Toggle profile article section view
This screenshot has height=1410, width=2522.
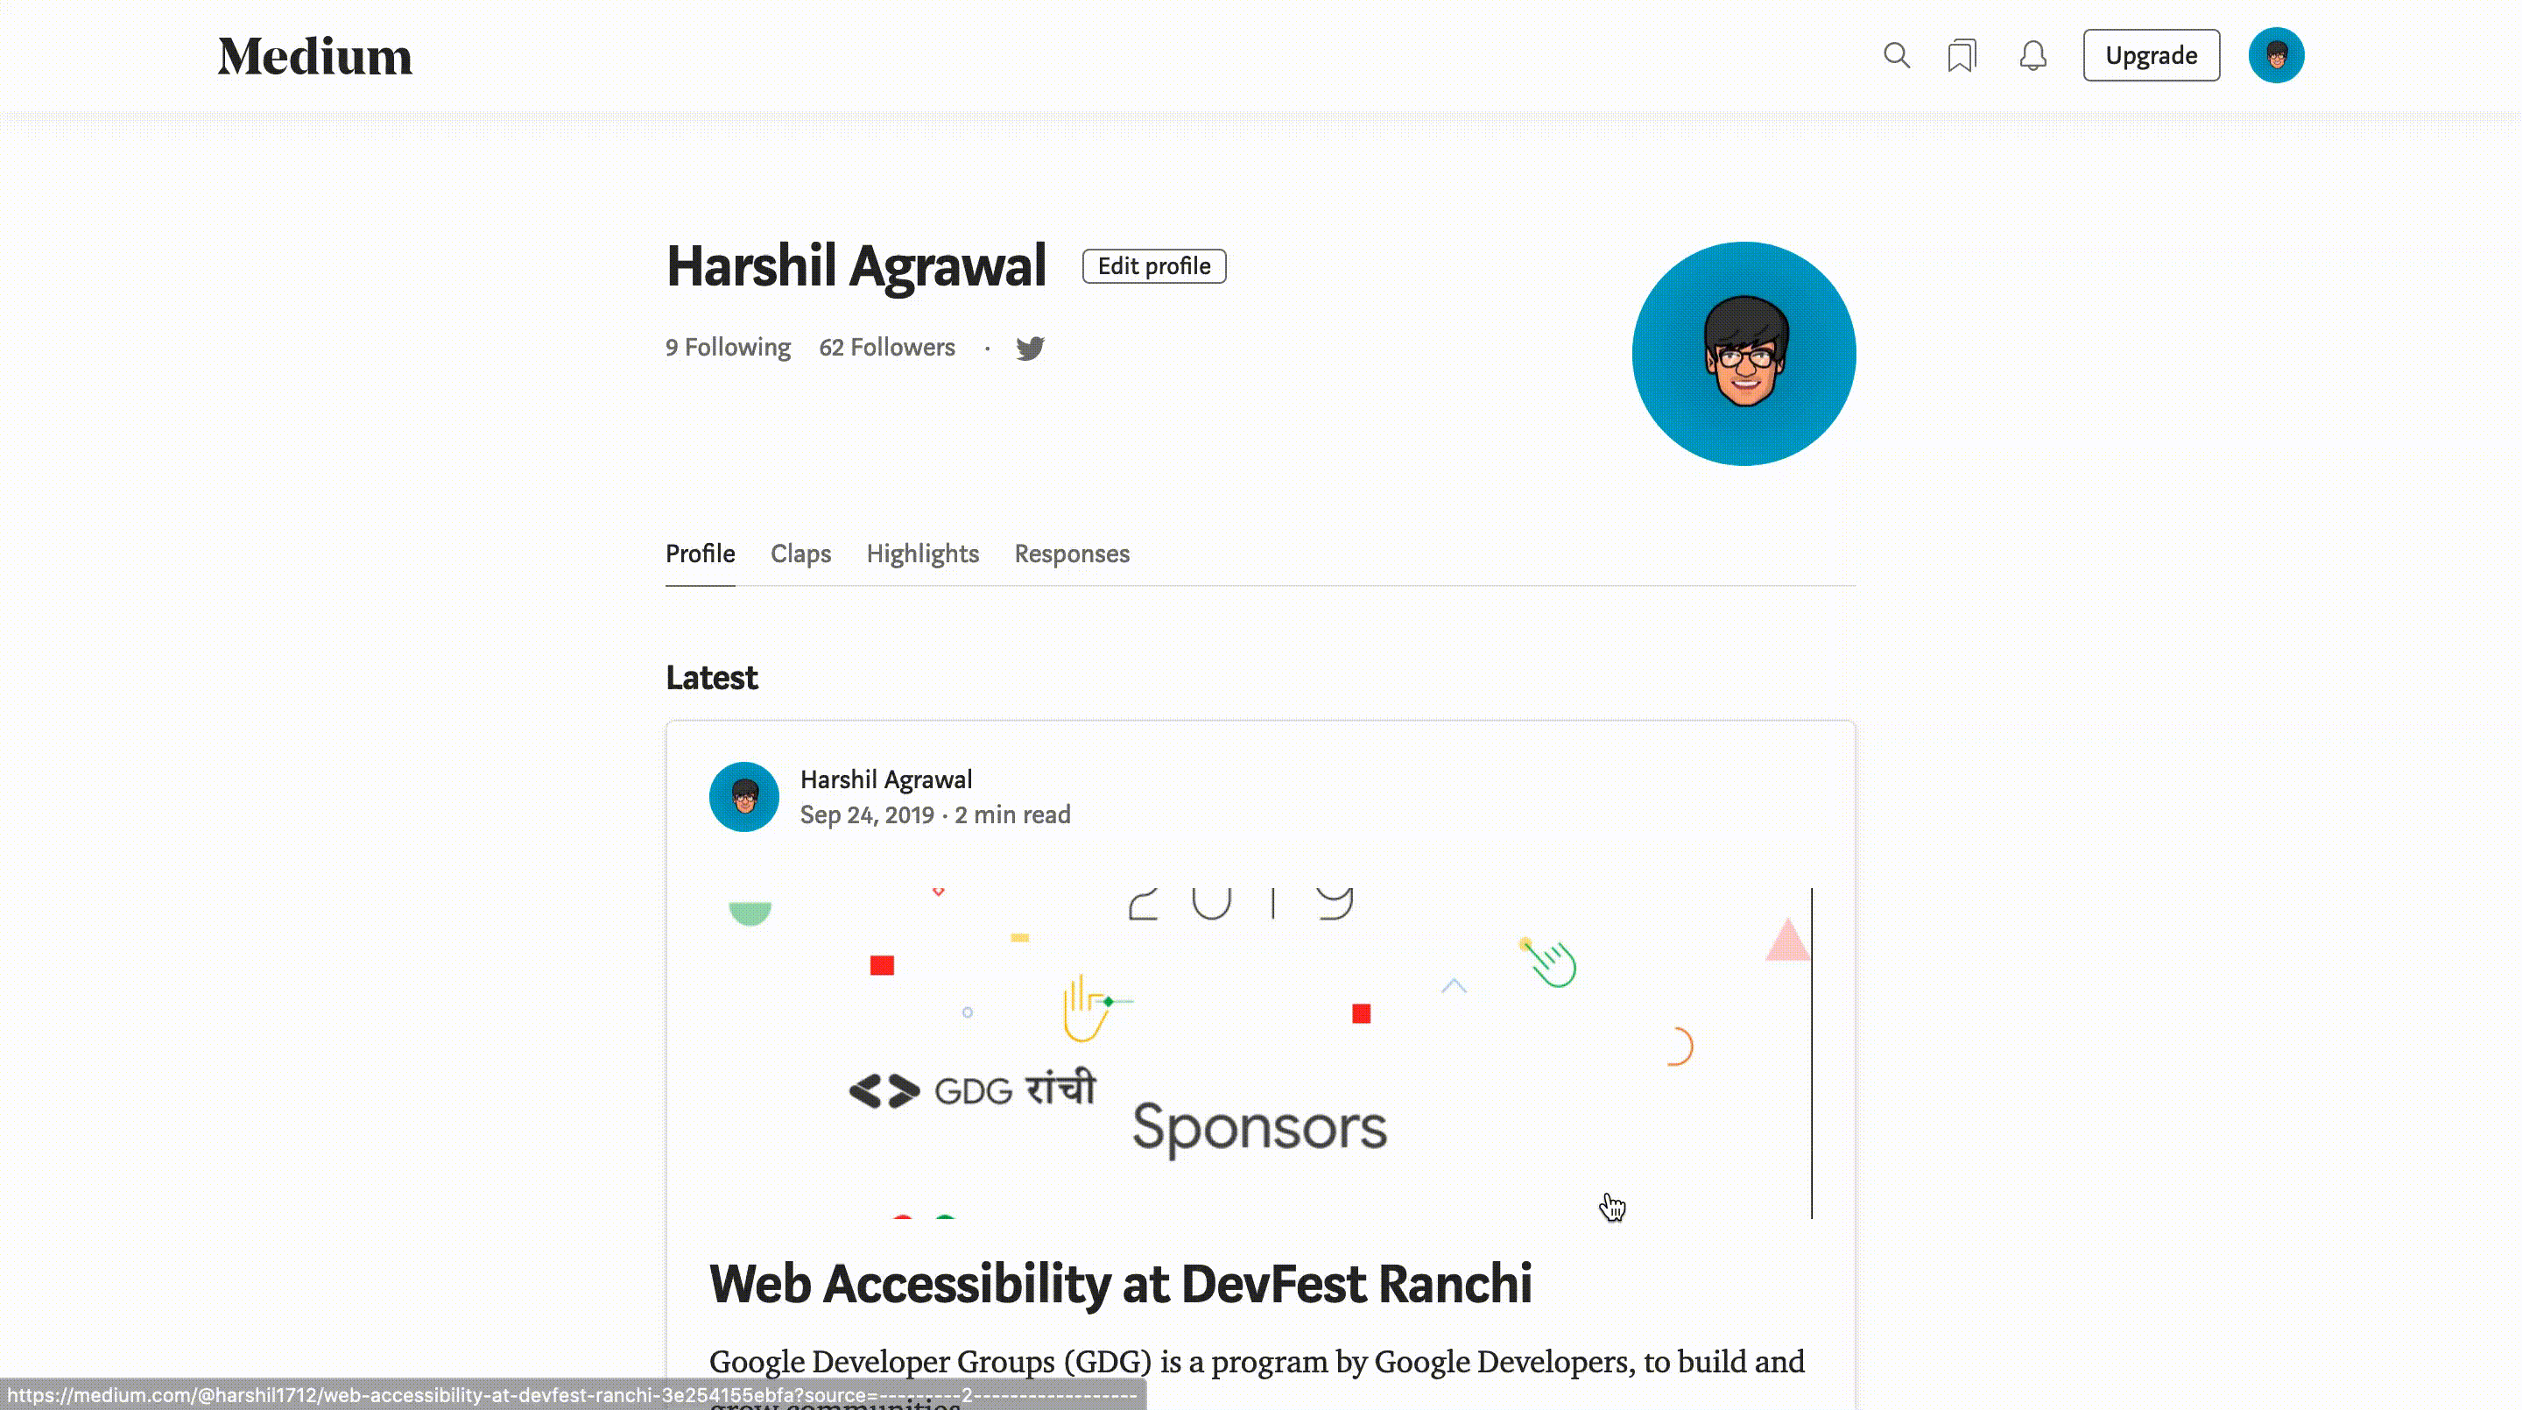(701, 554)
